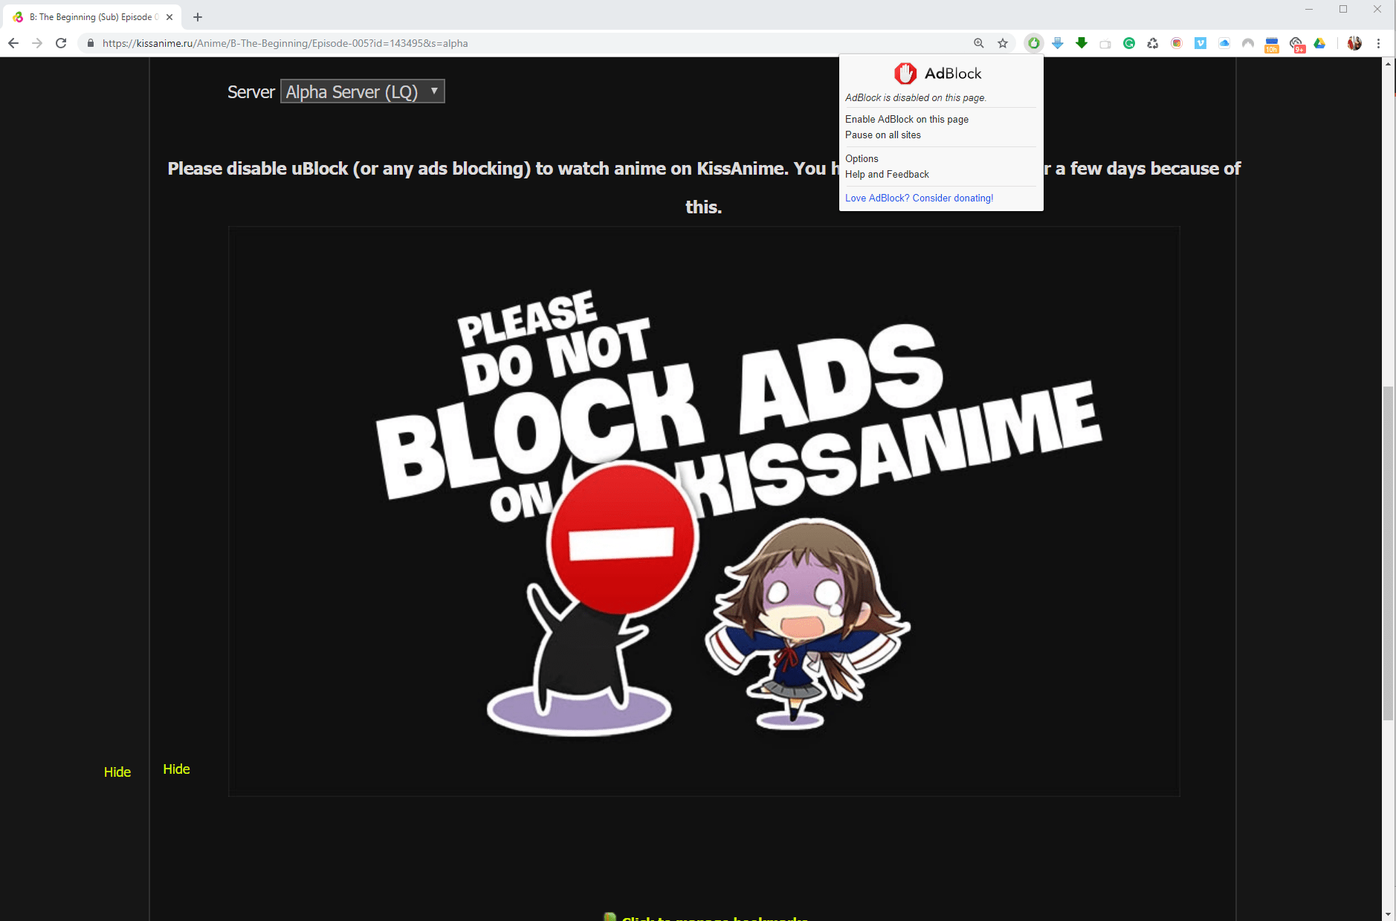The width and height of the screenshot is (1396, 921).
Task: Go forward to the next page
Action: [37, 43]
